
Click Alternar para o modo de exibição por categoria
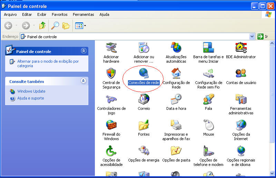coord(48,63)
